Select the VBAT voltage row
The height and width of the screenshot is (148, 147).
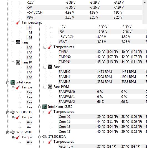click(103, 42)
